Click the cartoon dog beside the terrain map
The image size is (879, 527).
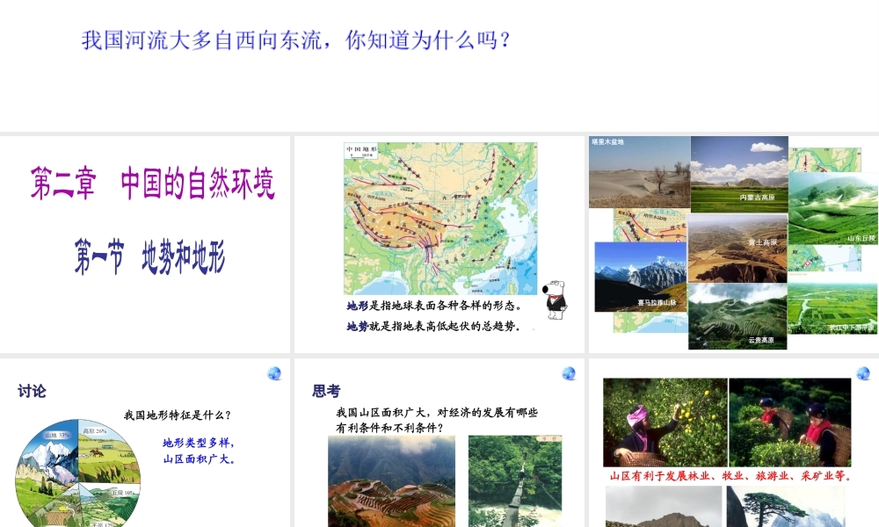tap(556, 300)
